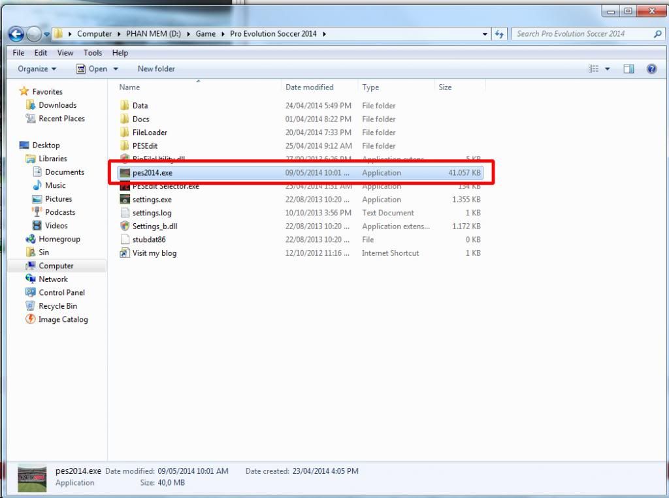Click the Recycle Bin icon in sidebar
This screenshot has width=669, height=498.
coord(30,305)
